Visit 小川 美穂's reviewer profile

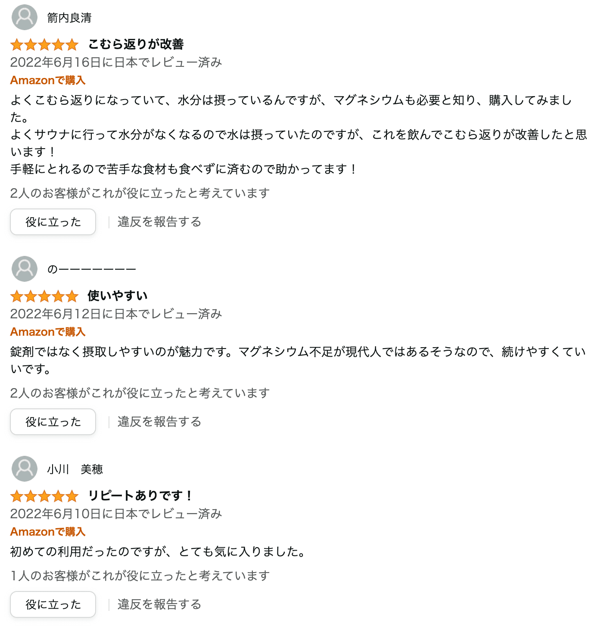(x=75, y=469)
